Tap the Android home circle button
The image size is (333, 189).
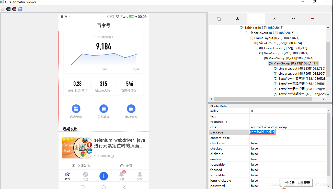pos(104,187)
